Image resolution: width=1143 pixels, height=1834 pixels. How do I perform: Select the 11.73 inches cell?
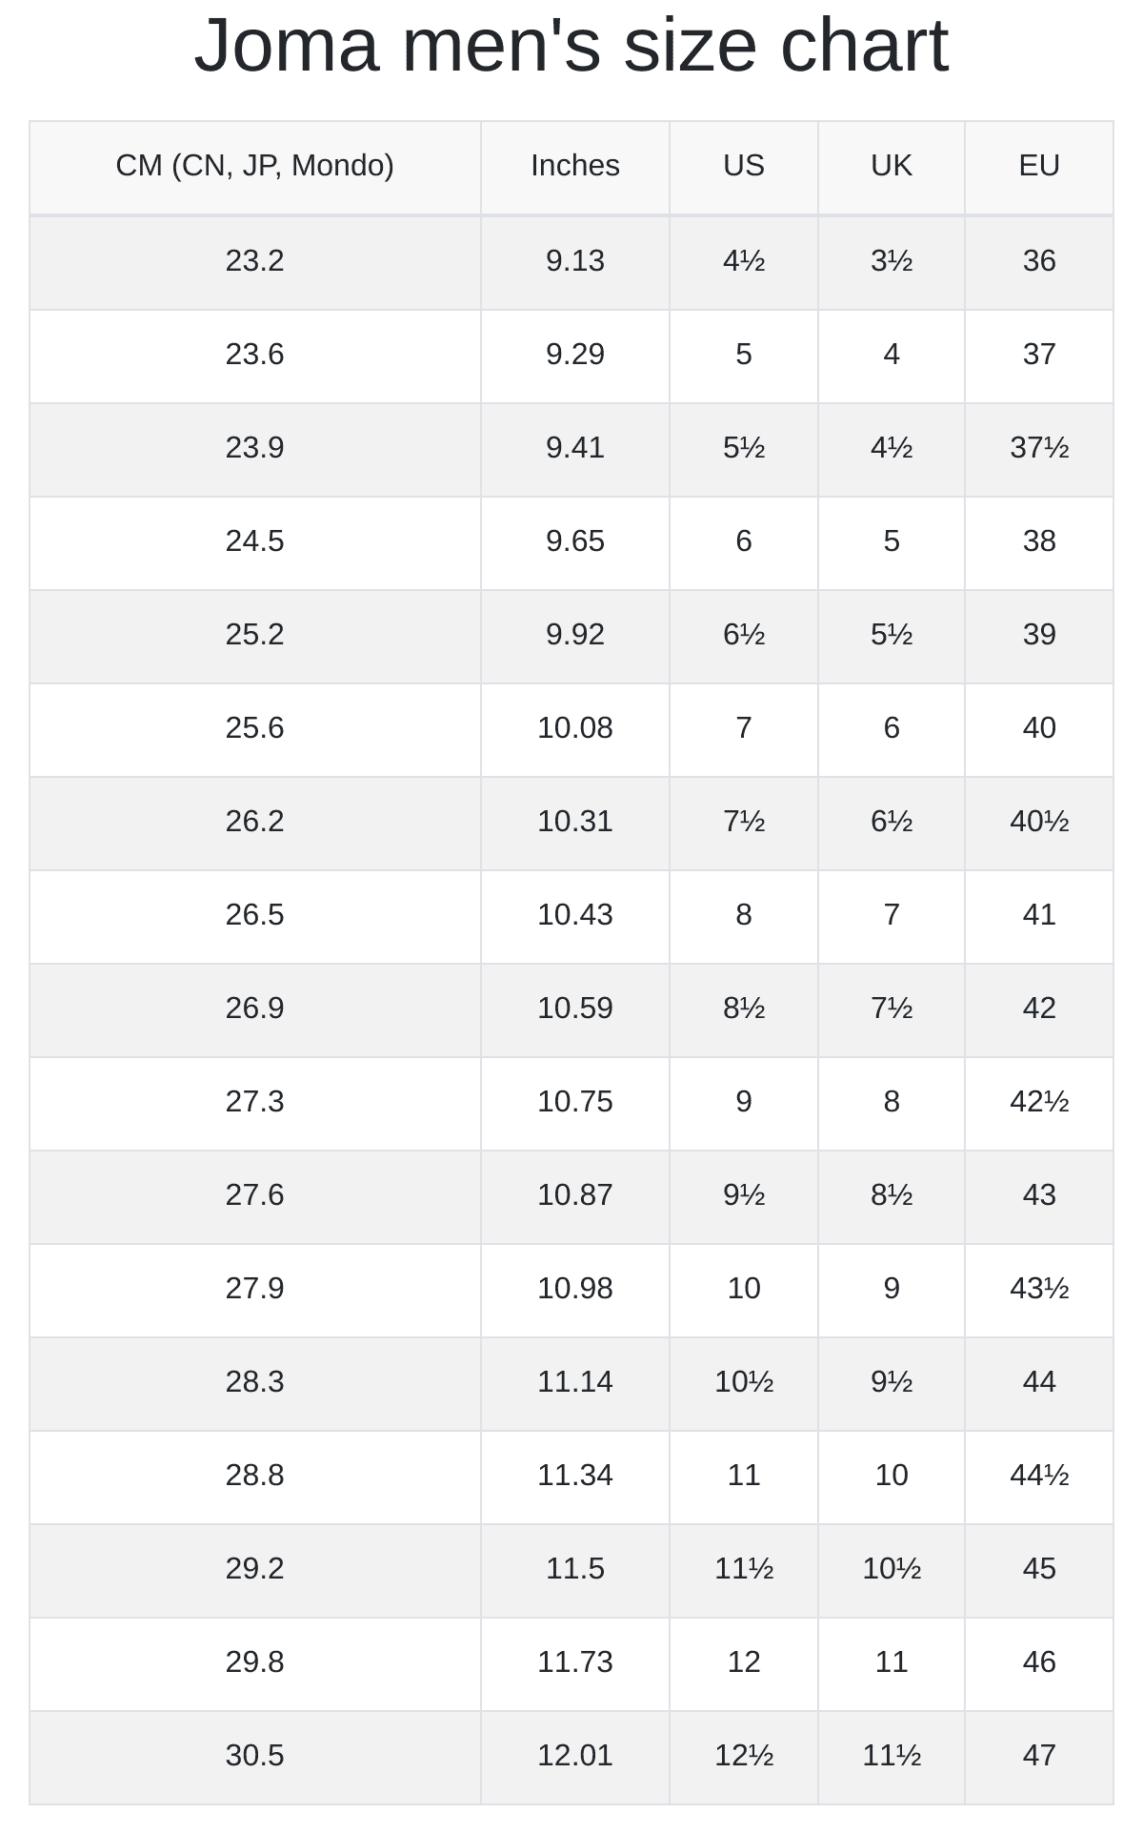(x=574, y=1662)
